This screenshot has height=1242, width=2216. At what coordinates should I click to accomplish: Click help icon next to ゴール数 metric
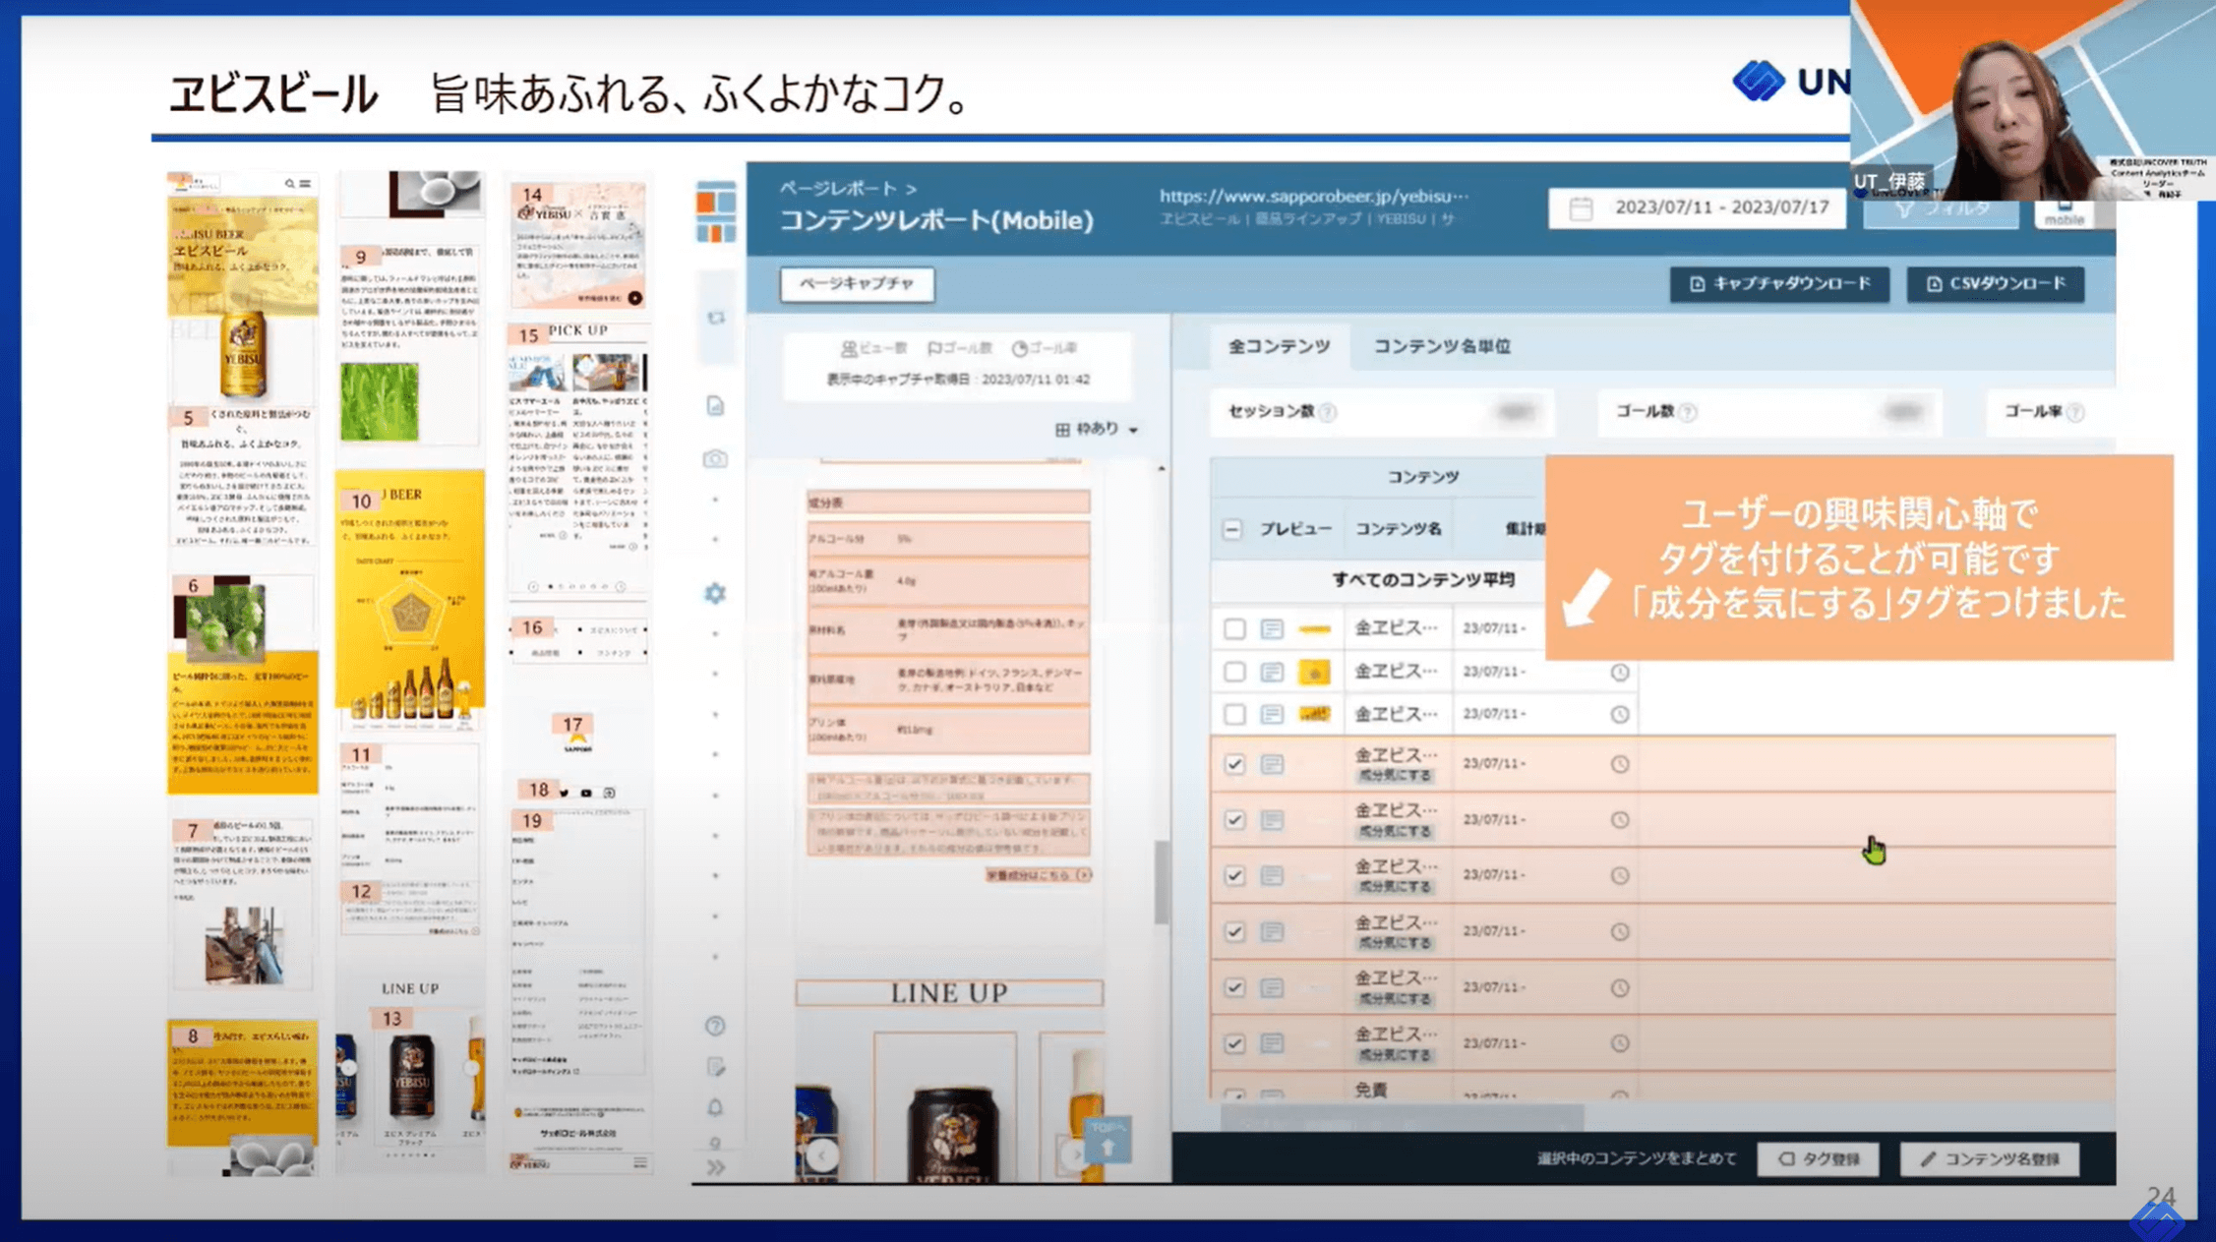pyautogui.click(x=1688, y=412)
